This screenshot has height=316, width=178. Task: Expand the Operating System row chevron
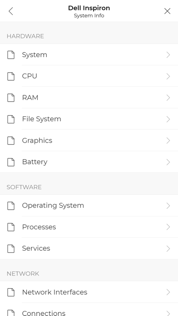168,206
